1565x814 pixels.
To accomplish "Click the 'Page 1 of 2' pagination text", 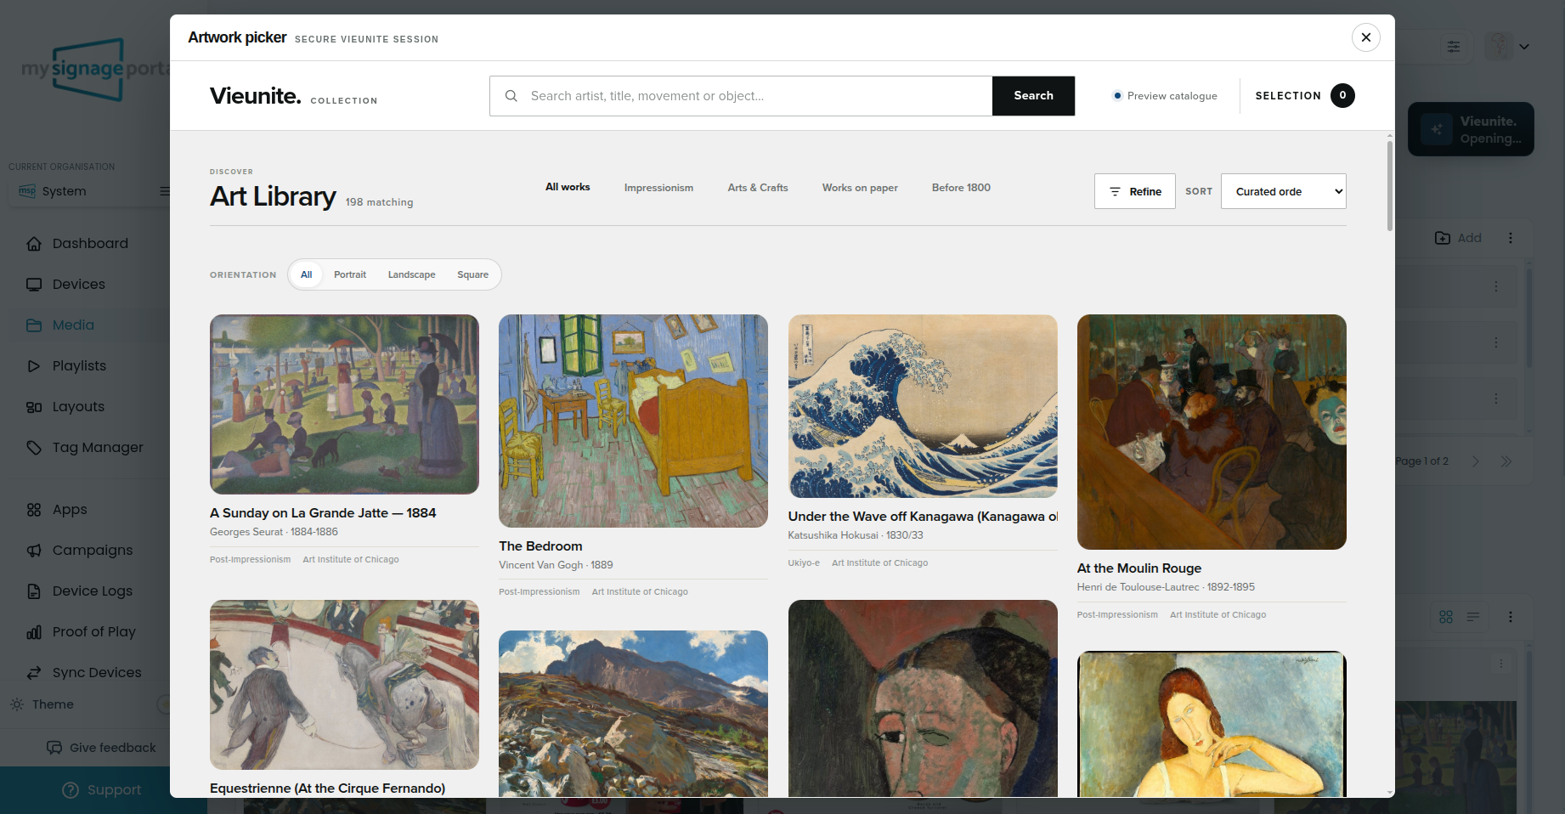I will [x=1422, y=461].
